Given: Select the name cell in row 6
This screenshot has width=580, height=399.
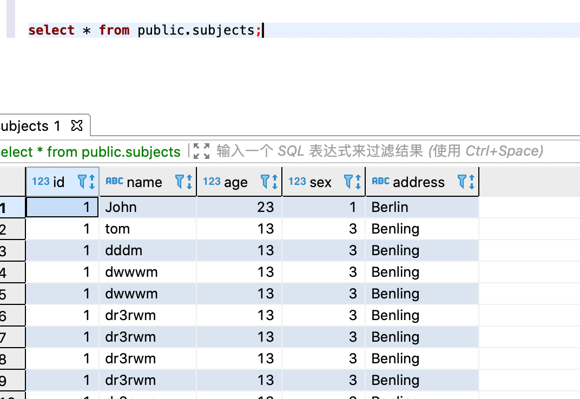Looking at the screenshot, I should point(148,315).
